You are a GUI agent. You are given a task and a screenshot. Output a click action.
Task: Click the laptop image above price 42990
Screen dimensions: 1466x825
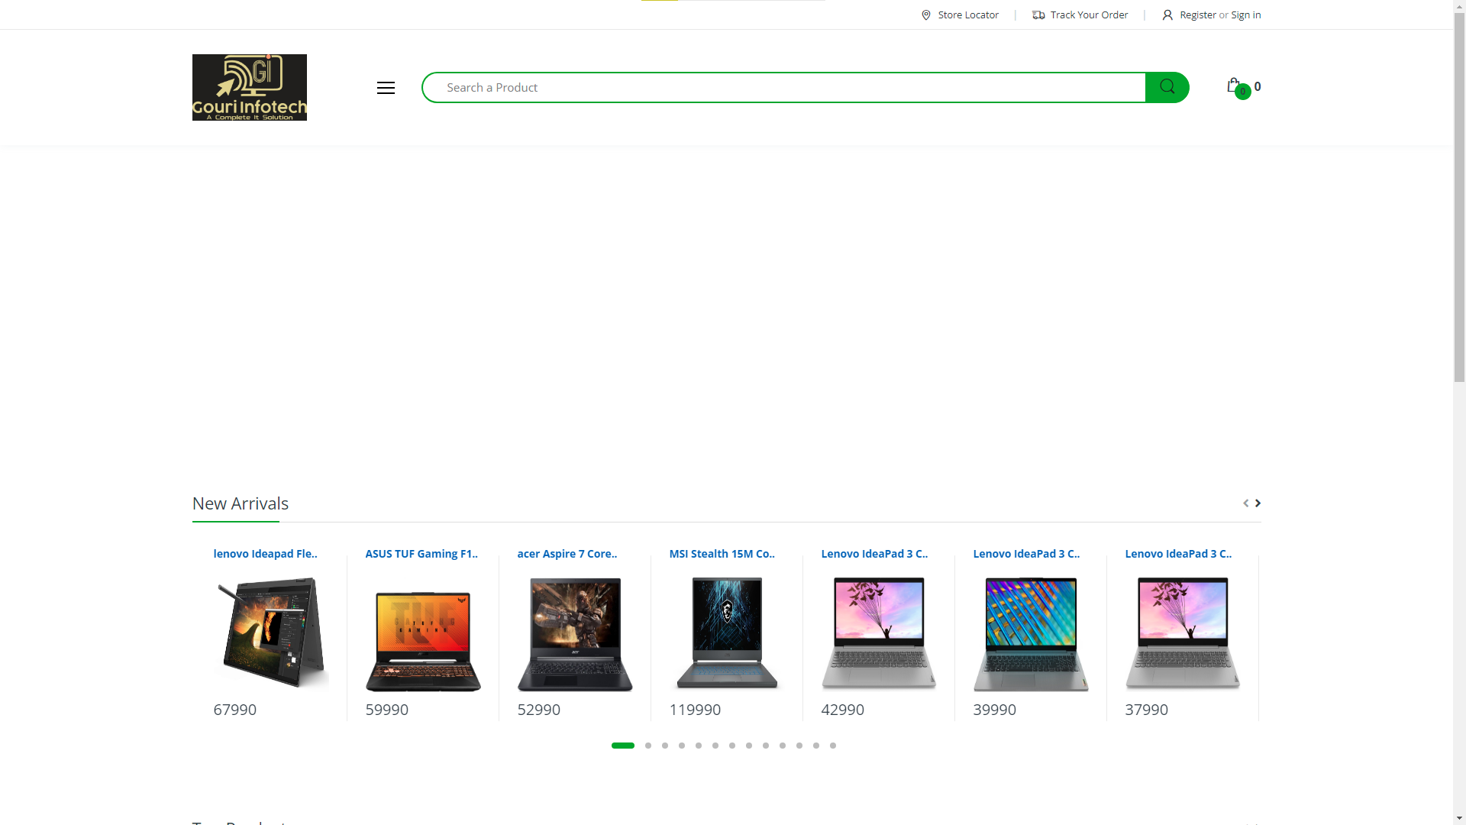(879, 633)
